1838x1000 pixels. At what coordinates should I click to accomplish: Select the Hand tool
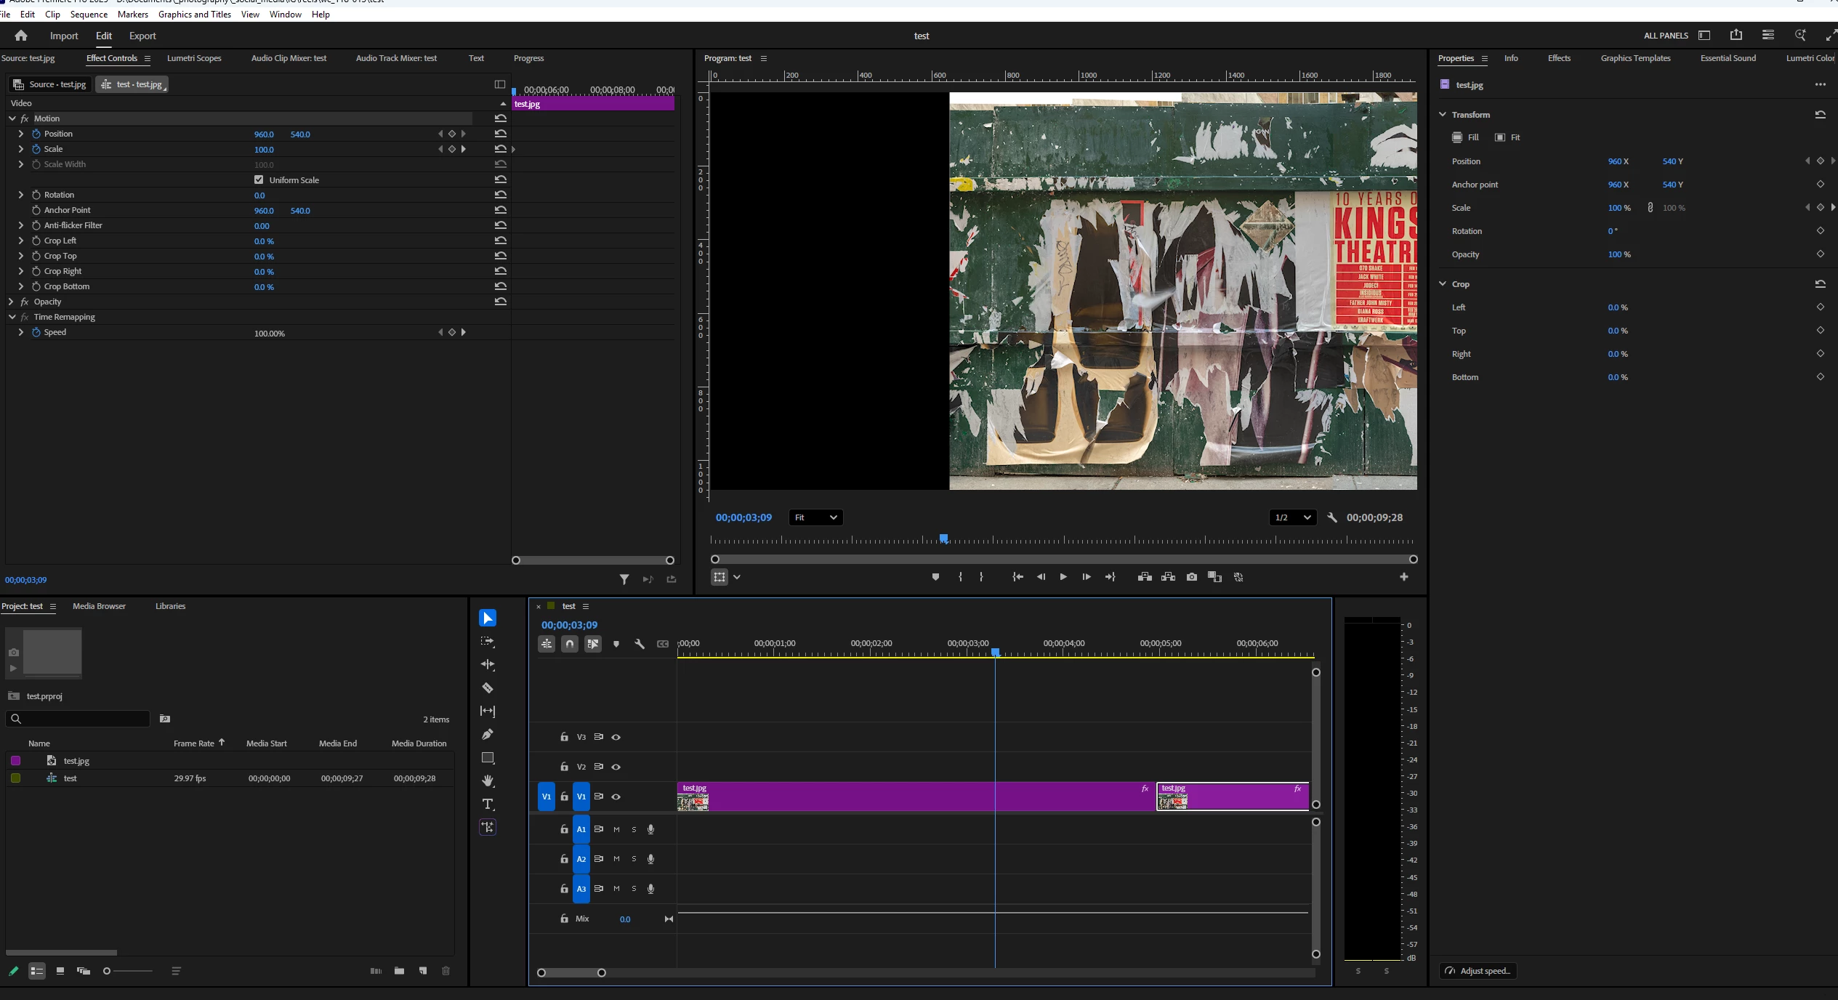coord(488,781)
